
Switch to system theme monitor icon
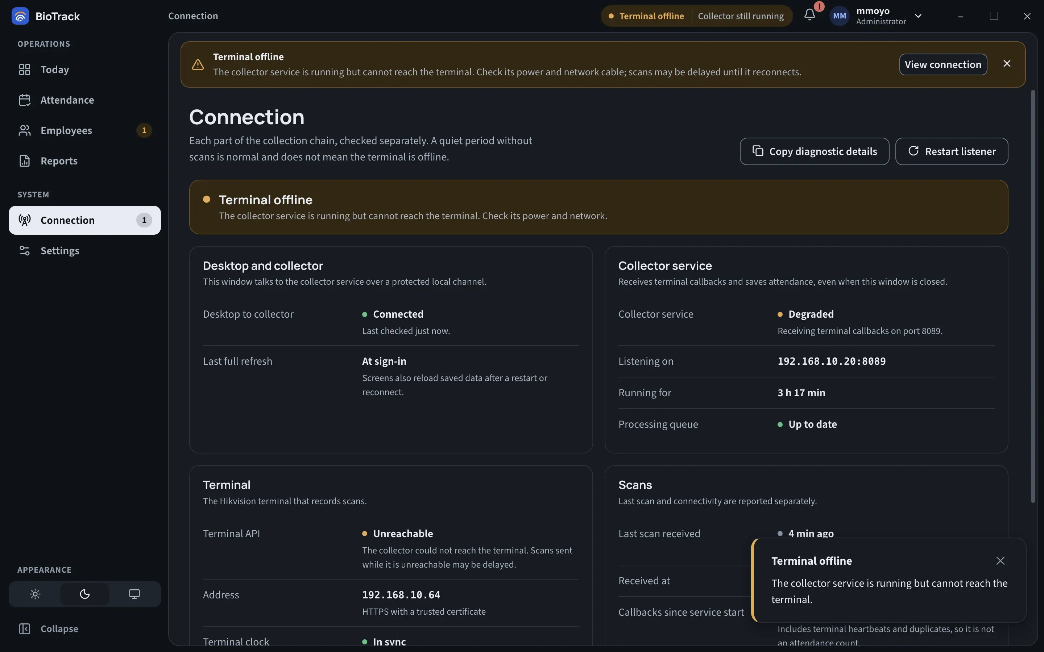click(x=134, y=594)
